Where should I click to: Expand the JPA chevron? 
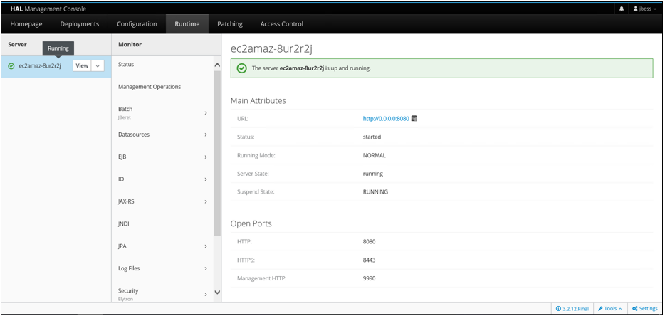(x=206, y=246)
